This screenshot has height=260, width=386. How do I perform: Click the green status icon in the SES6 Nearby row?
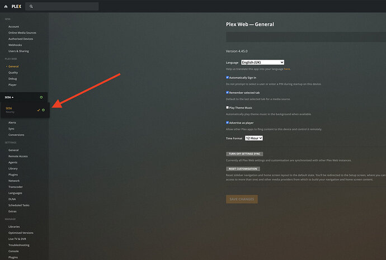43,110
